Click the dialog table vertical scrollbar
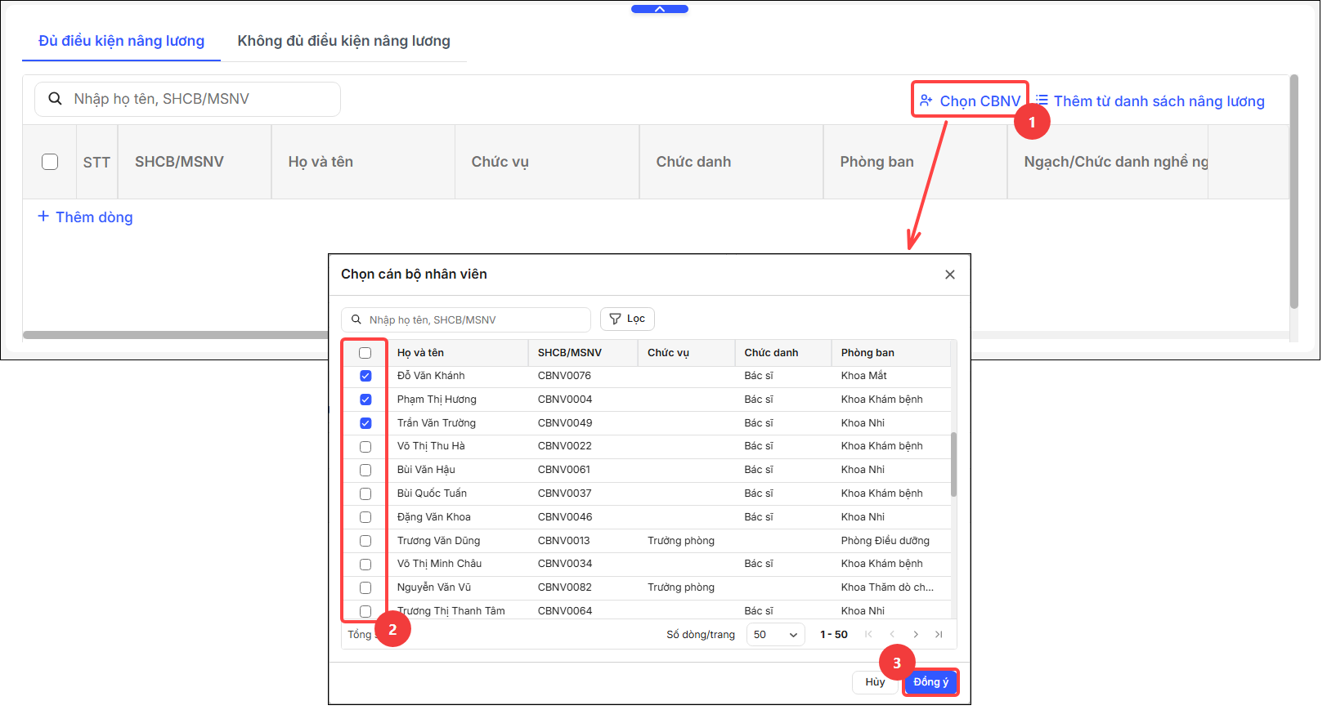 coord(953,464)
